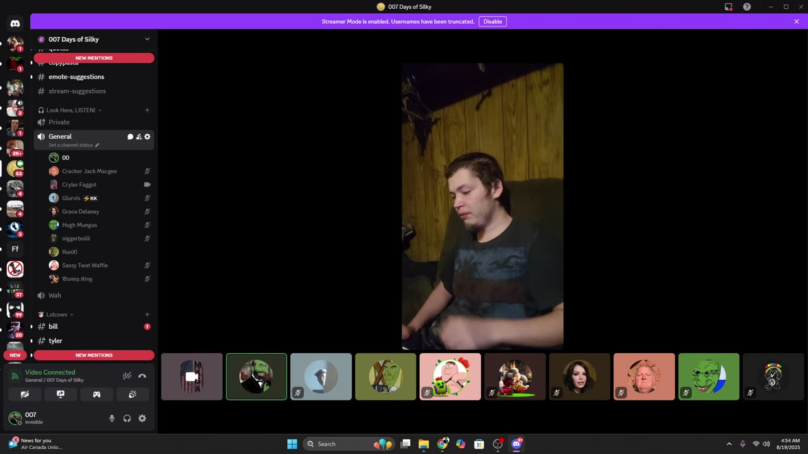Viewport: 808px width, 454px height.
Task: Deafen with headphones icon
Action: 127,418
